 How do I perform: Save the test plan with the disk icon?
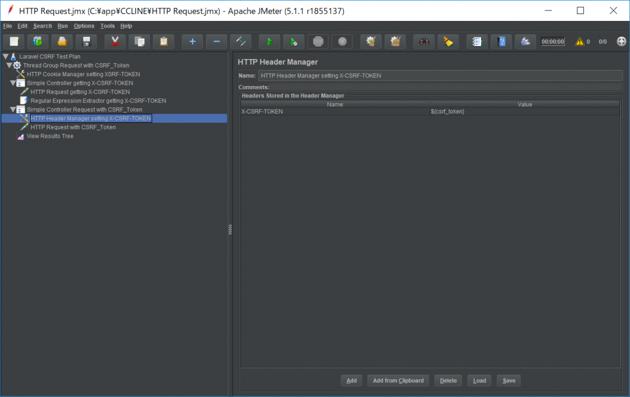click(86, 42)
